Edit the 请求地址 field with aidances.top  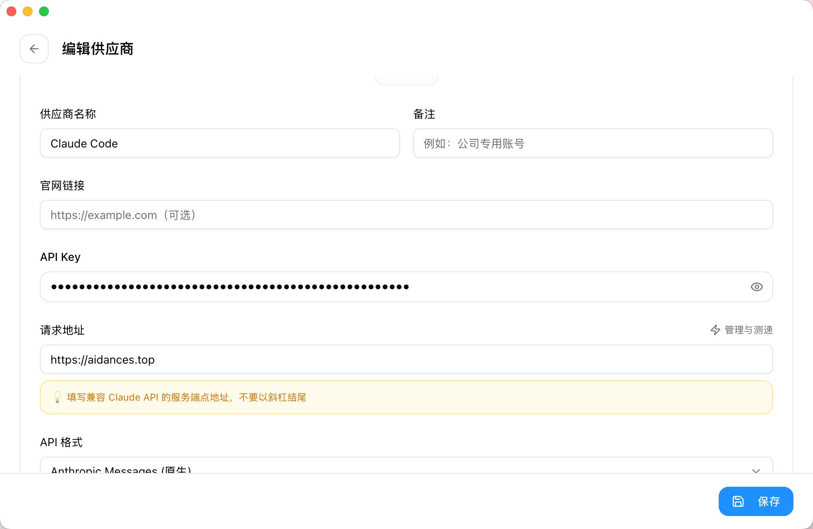[406, 360]
